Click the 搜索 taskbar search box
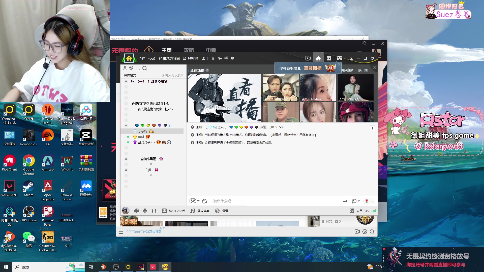The image size is (484, 272). tap(48, 267)
